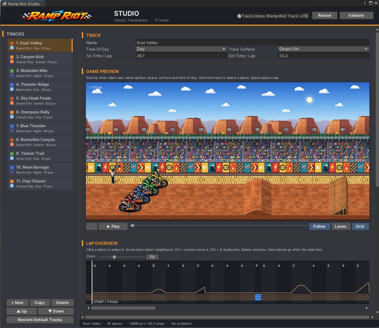
Task: Click the lap overview Zoom slider handle
Action: tap(114, 257)
